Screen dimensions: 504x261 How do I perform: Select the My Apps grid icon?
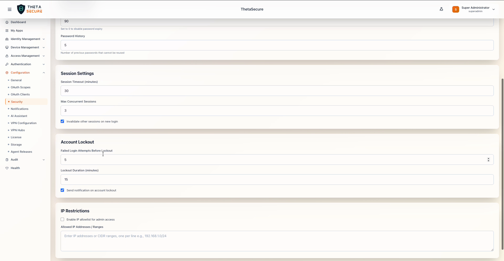[7, 30]
